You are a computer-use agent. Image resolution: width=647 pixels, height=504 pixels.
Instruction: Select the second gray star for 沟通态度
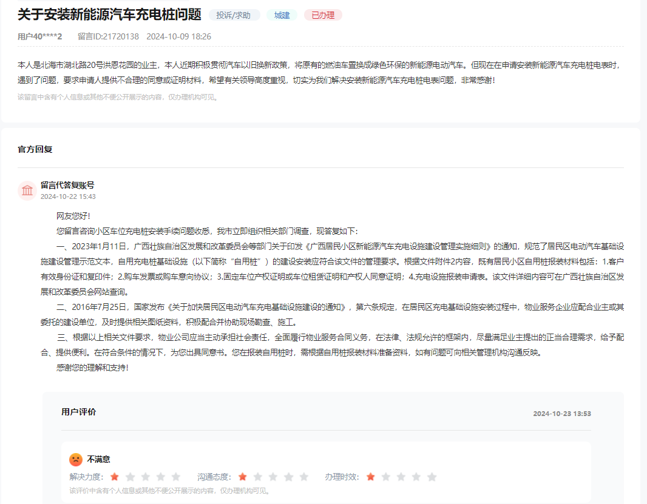tap(259, 477)
